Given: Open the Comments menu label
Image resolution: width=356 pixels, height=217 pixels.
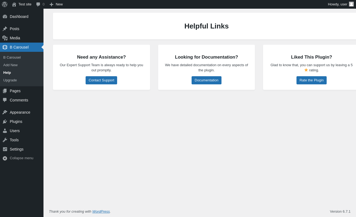Looking at the screenshot, I should 19,100.
